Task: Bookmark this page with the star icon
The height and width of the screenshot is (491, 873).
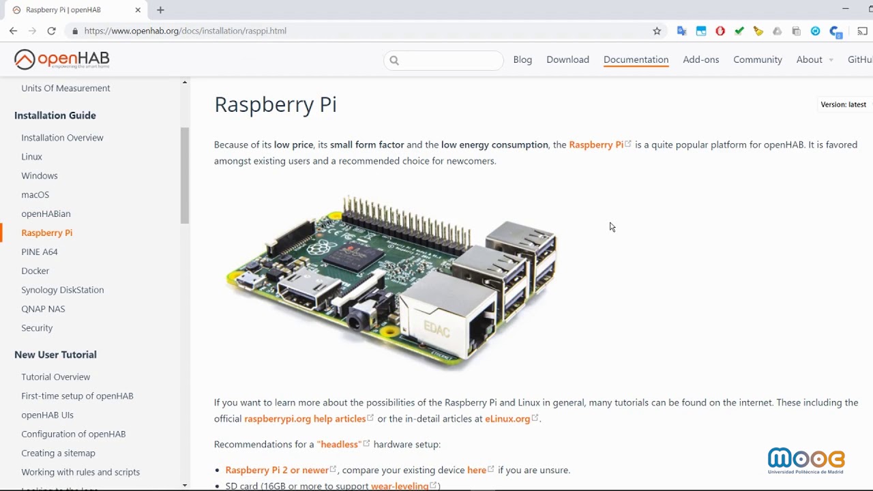Action: pos(657,31)
